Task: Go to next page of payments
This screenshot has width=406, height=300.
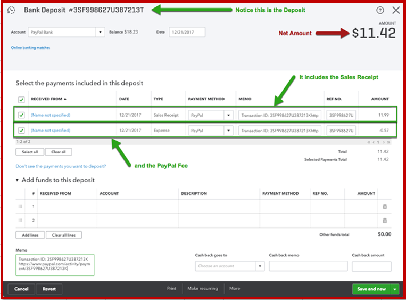Action: pyautogui.click(x=384, y=142)
